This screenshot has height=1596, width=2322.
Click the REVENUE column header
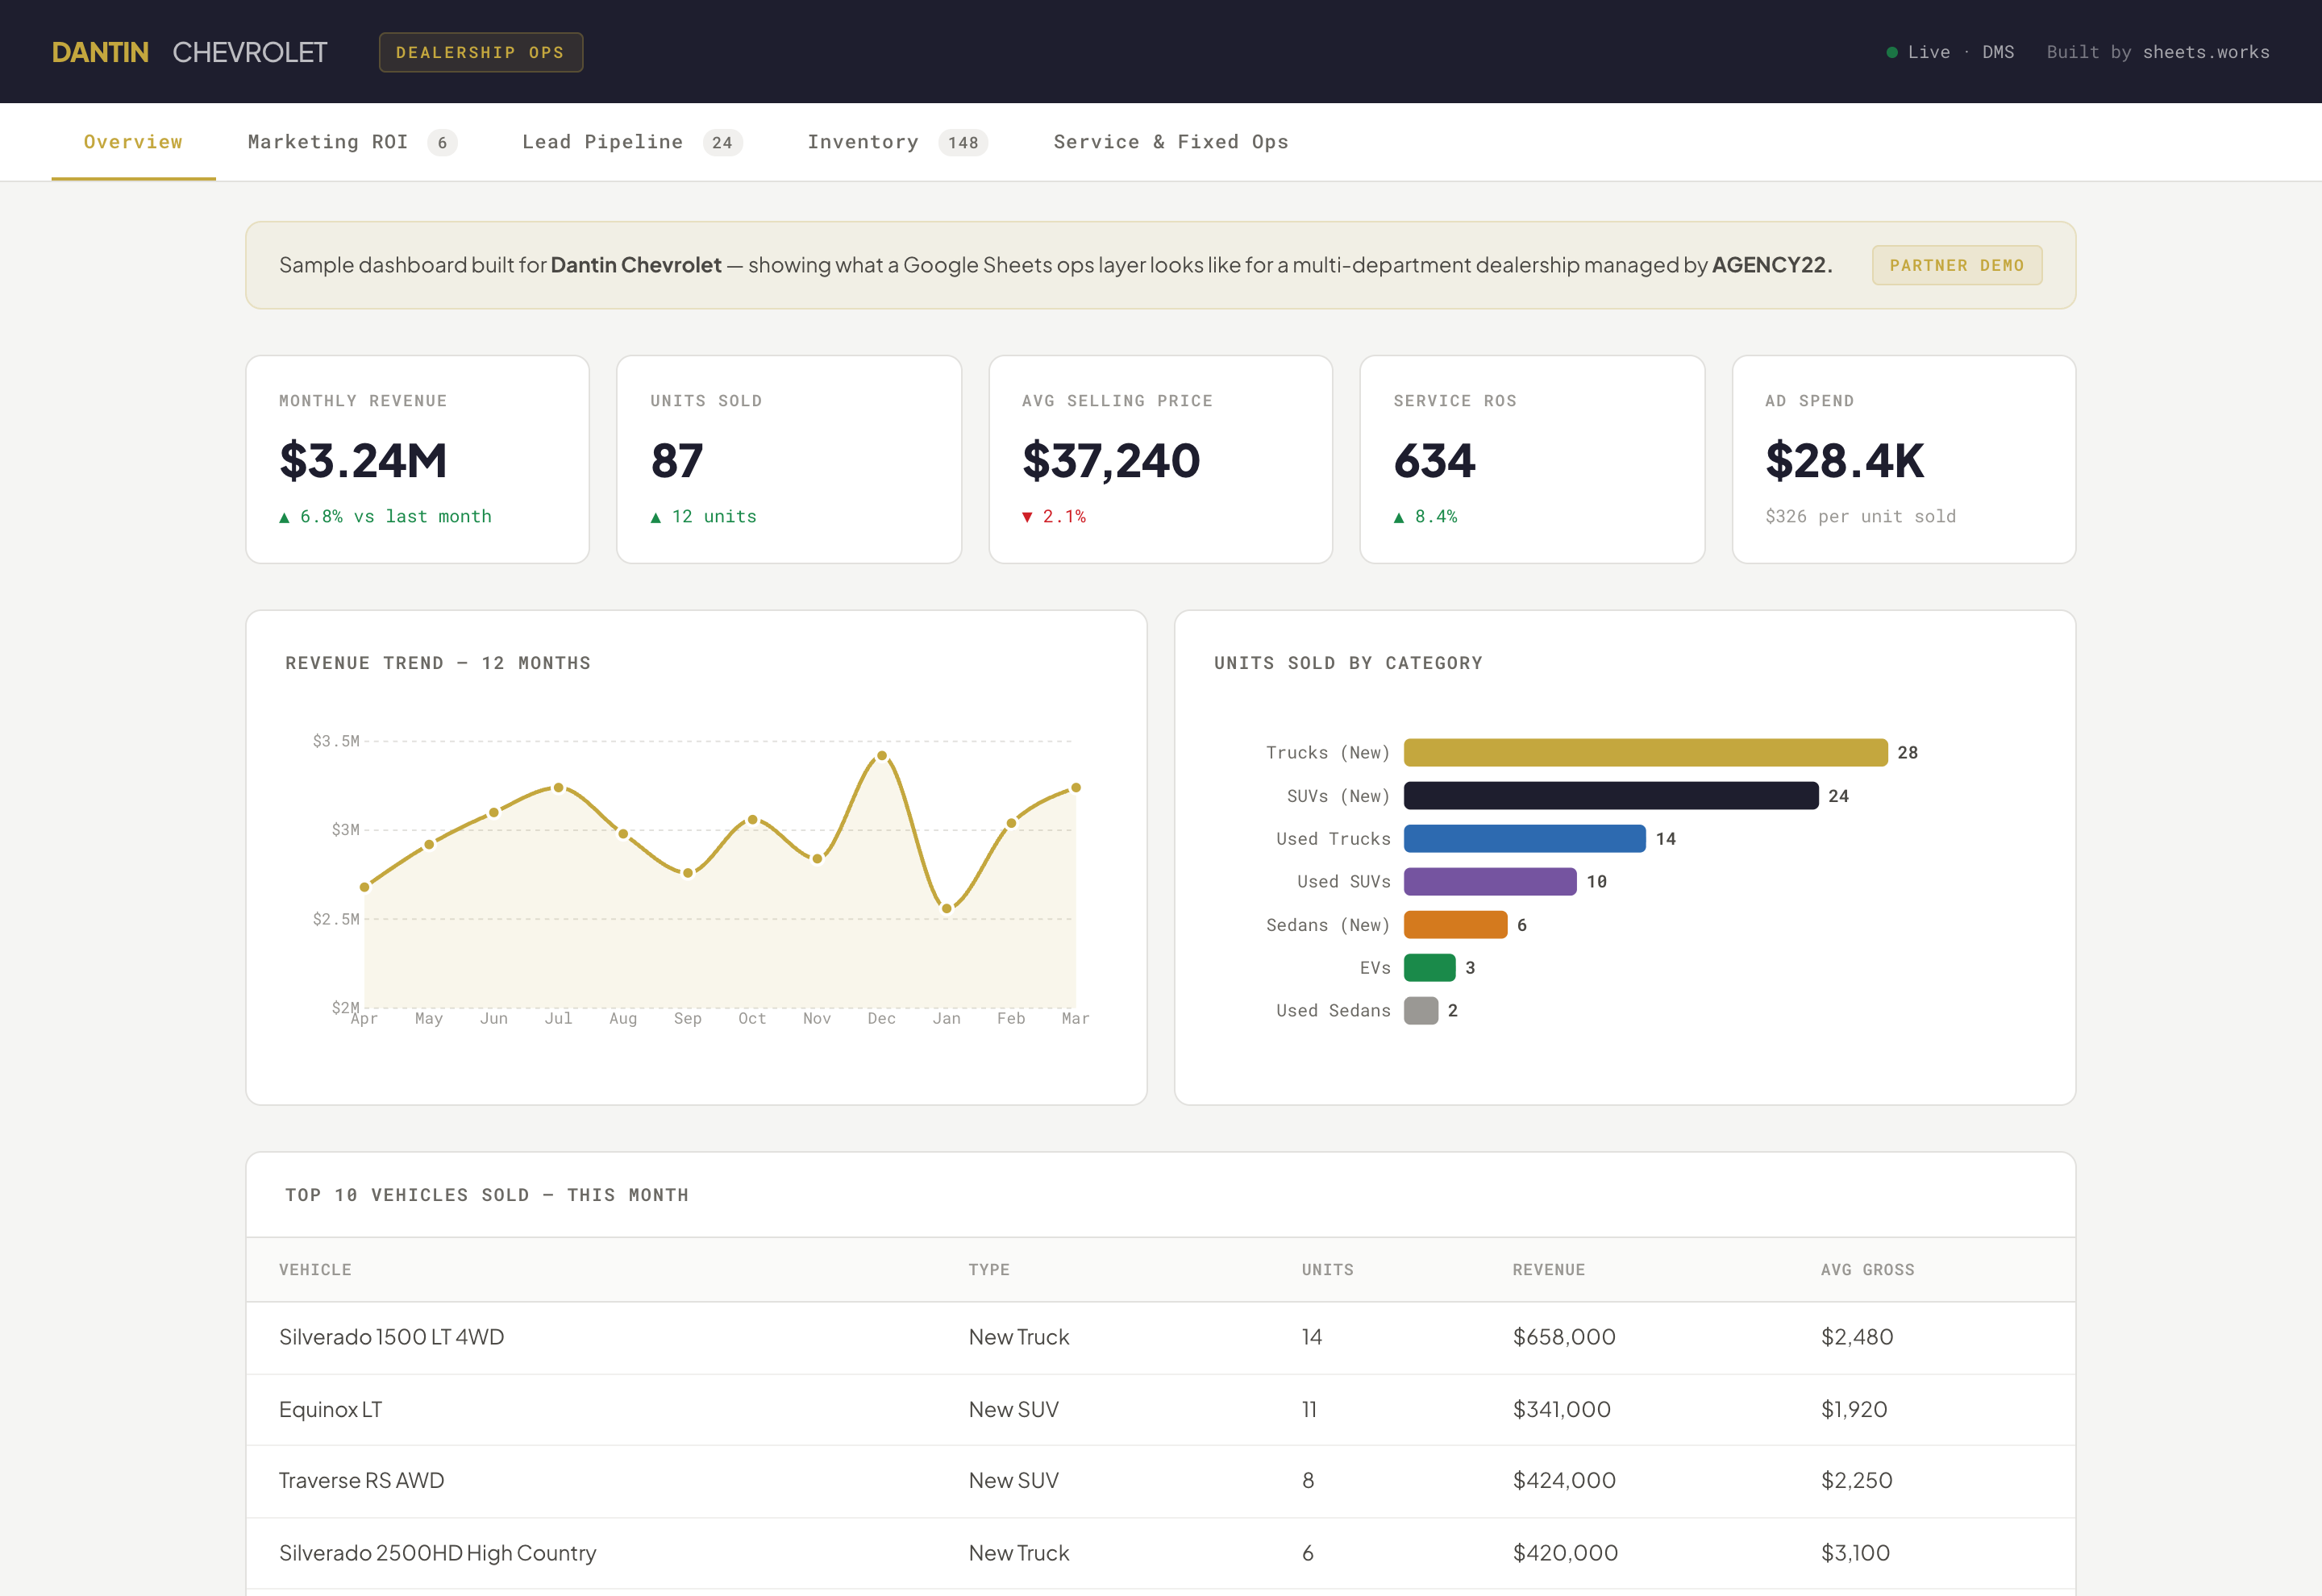click(1548, 1270)
